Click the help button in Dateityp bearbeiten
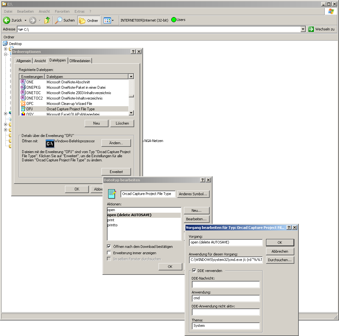339x336 pixels. [x=203, y=180]
